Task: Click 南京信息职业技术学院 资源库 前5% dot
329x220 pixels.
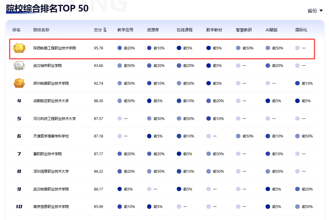Action: coord(149,207)
